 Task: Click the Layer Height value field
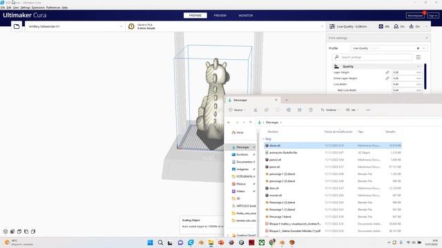(x=407, y=72)
